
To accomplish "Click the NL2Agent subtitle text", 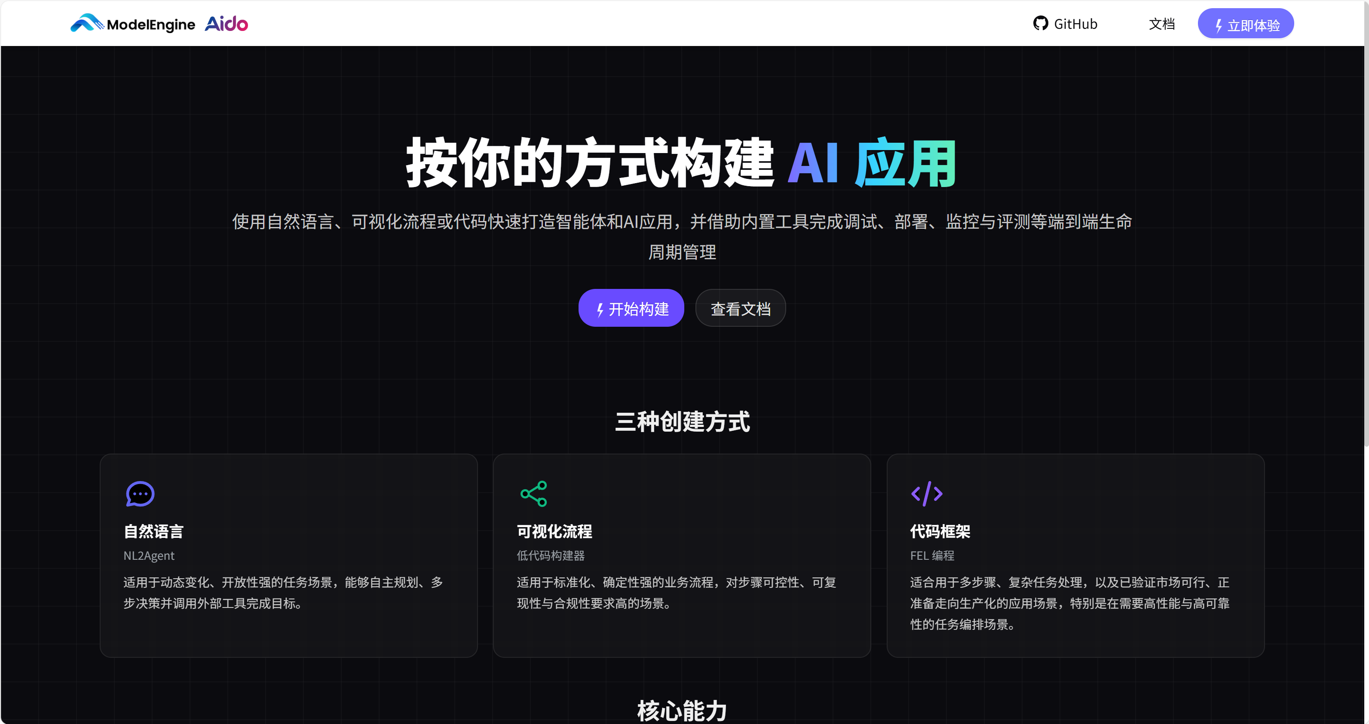I will tap(149, 555).
